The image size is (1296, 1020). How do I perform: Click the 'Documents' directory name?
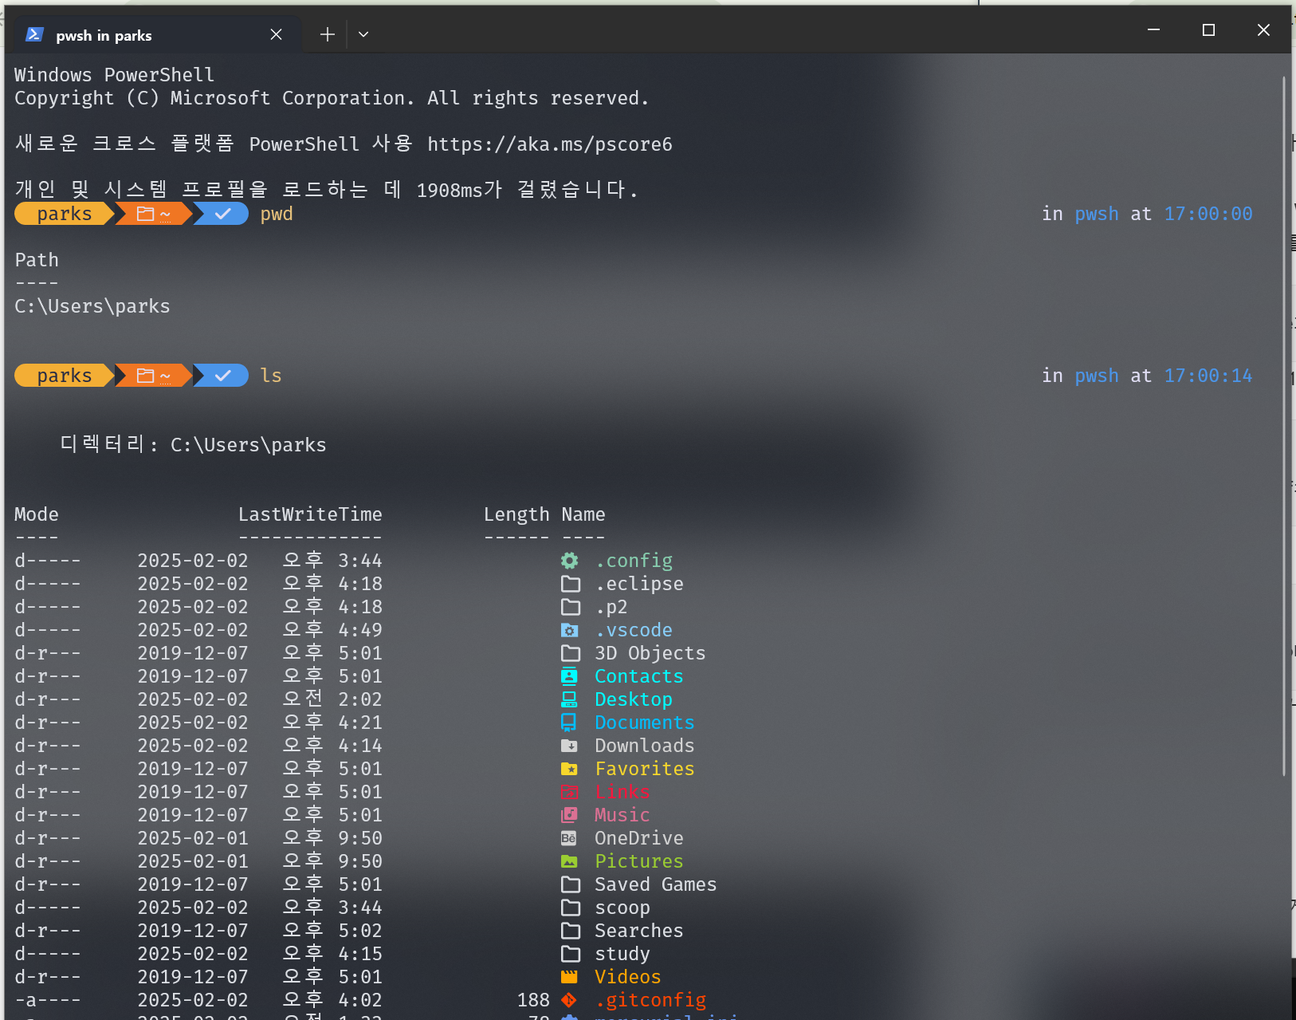point(645,723)
